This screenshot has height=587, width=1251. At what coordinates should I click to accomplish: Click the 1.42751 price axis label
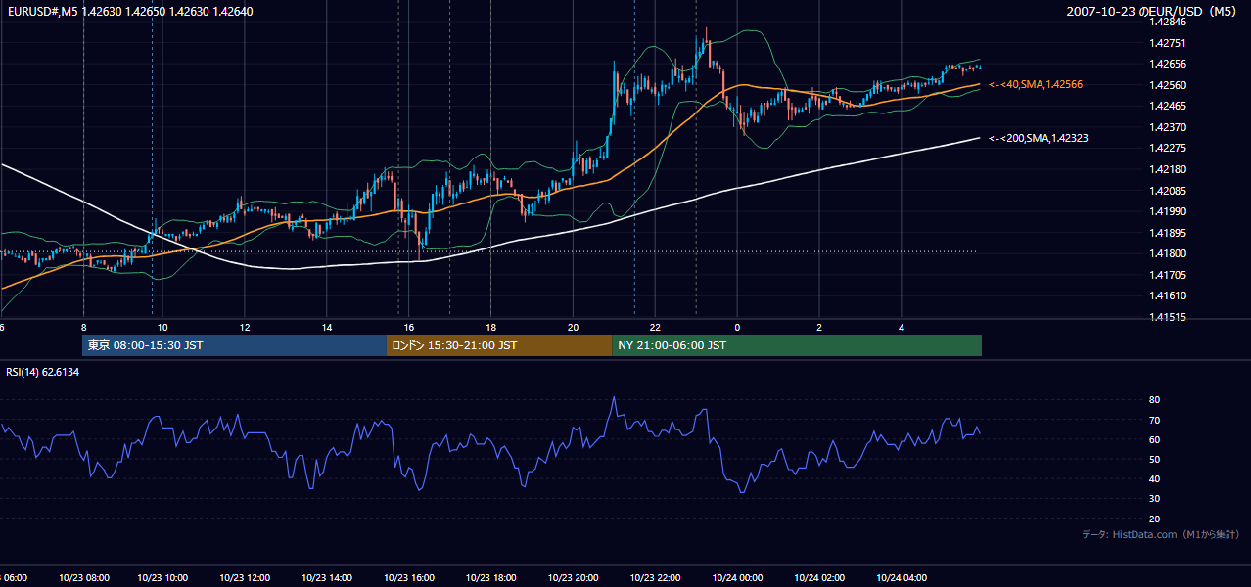pos(1168,43)
